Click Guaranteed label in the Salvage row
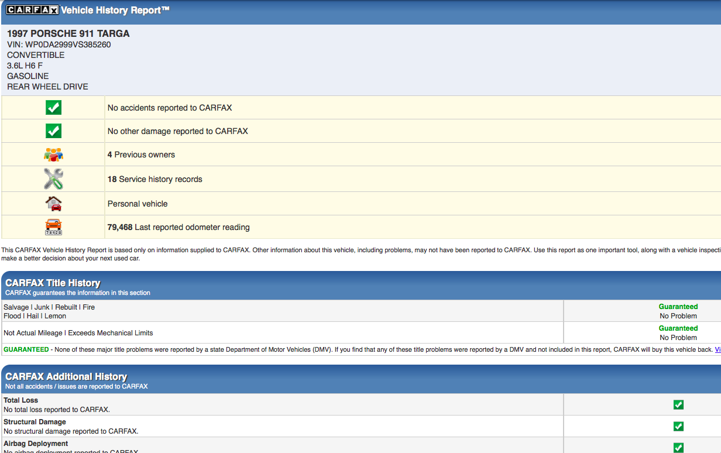721x453 pixels. pos(678,307)
